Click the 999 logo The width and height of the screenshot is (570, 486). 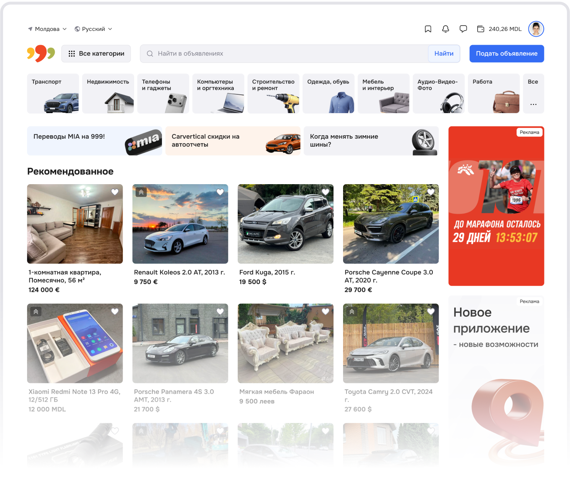(x=41, y=53)
